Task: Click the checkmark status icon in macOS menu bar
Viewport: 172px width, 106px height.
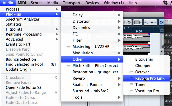Action: click(x=165, y=3)
